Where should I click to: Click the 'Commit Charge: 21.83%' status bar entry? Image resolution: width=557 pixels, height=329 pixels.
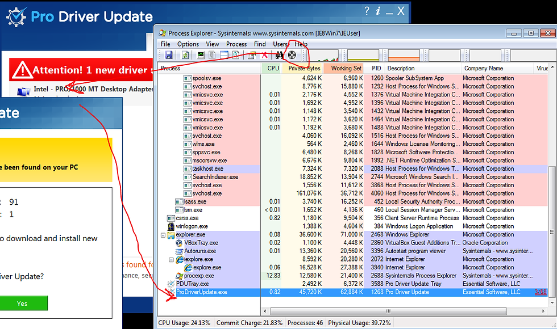[250, 323]
